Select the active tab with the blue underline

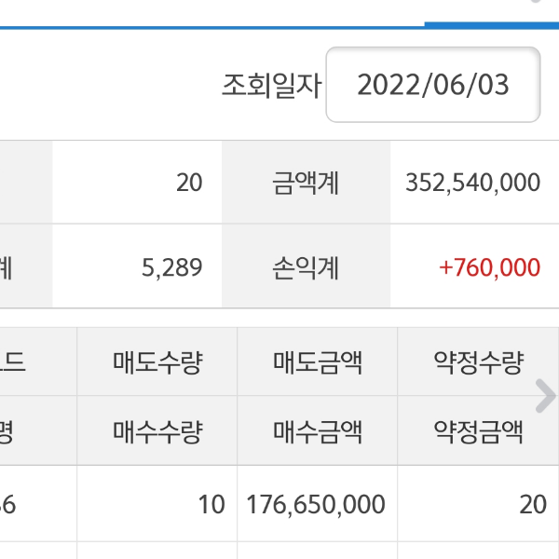tap(492, 11)
